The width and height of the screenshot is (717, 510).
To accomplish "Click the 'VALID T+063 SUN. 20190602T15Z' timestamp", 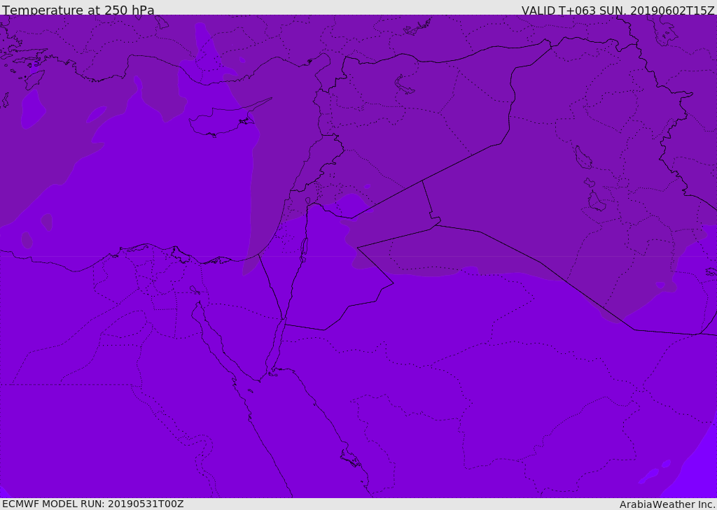I will point(618,10).
